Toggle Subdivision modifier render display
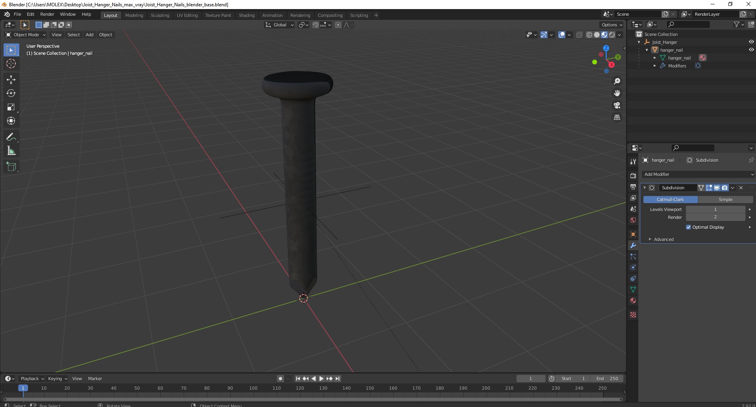This screenshot has width=756, height=407. pyautogui.click(x=724, y=188)
